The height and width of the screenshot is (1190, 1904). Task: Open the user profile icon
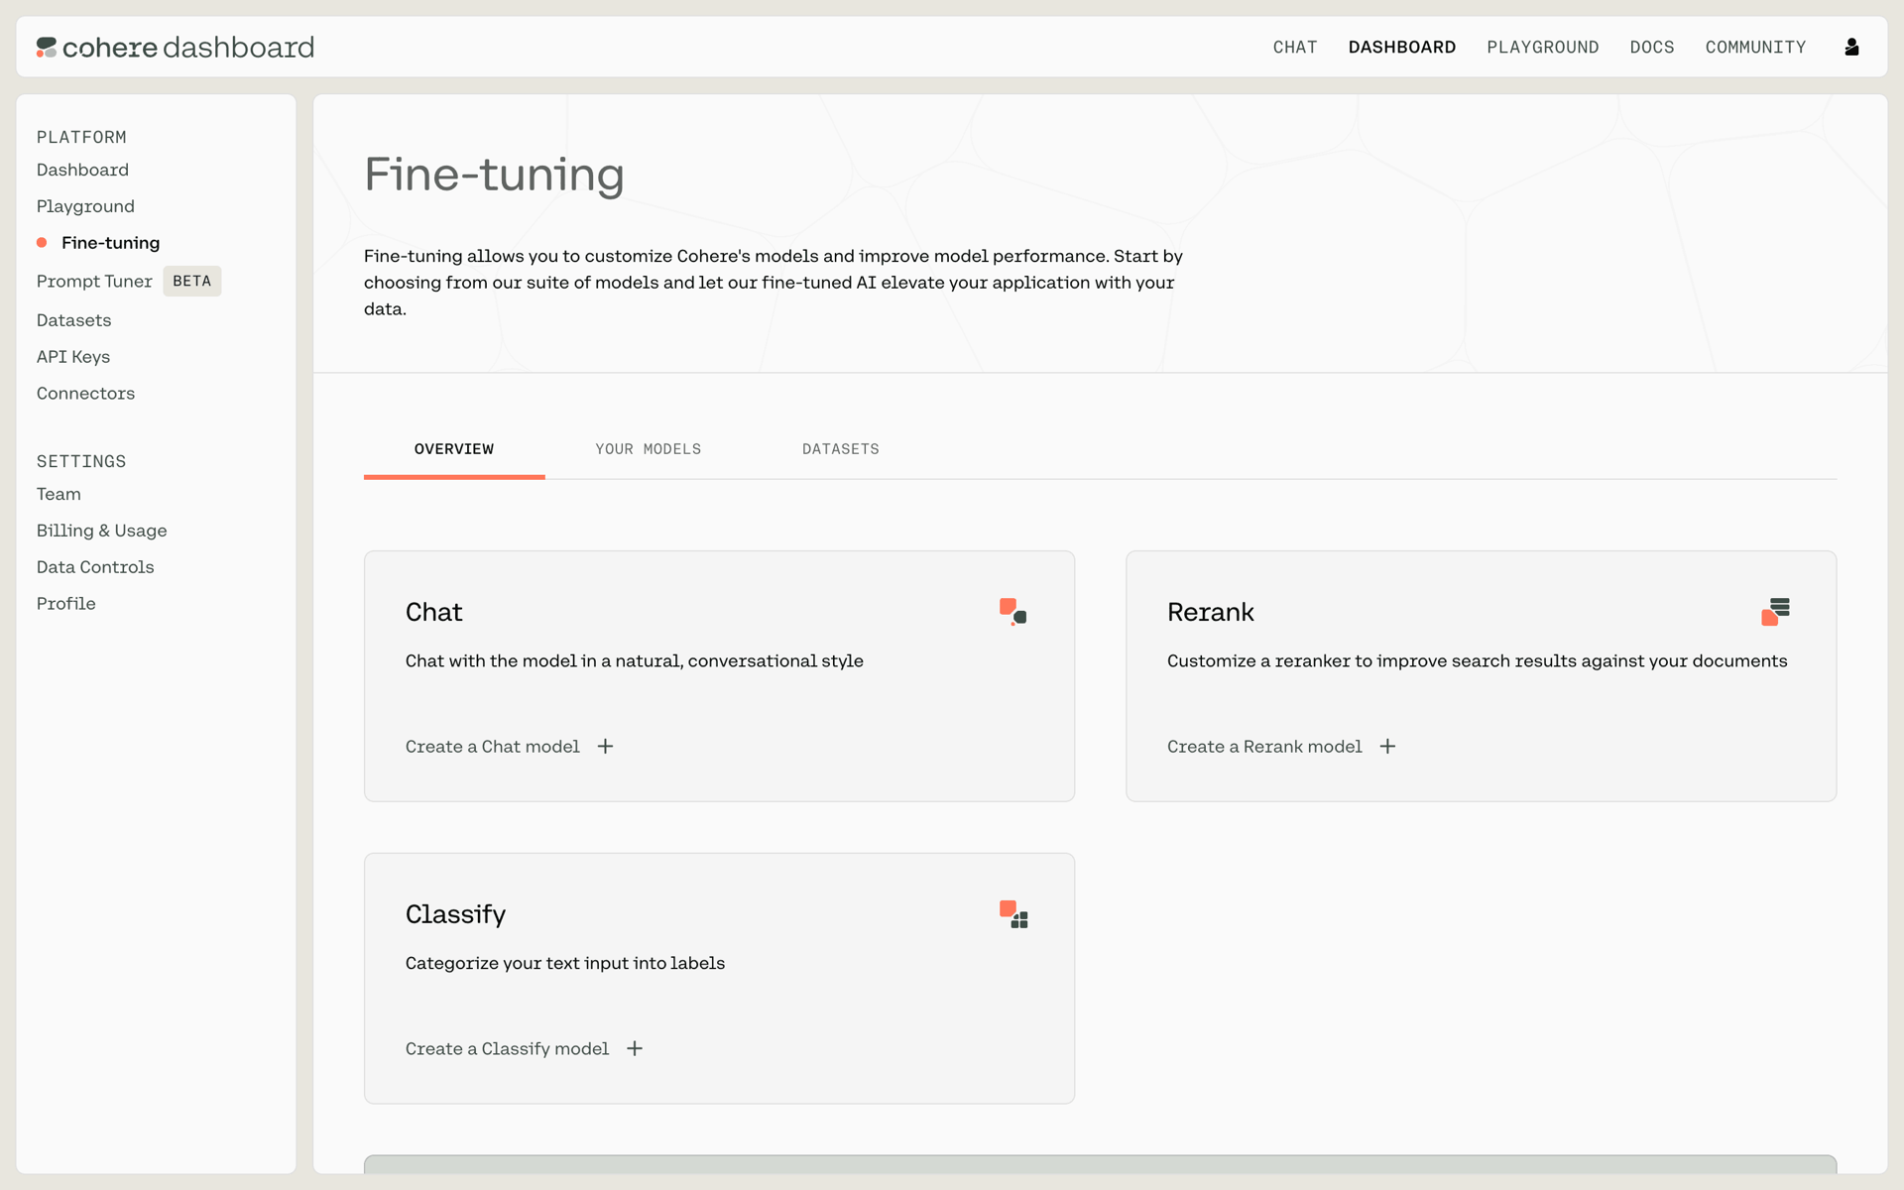click(x=1851, y=47)
